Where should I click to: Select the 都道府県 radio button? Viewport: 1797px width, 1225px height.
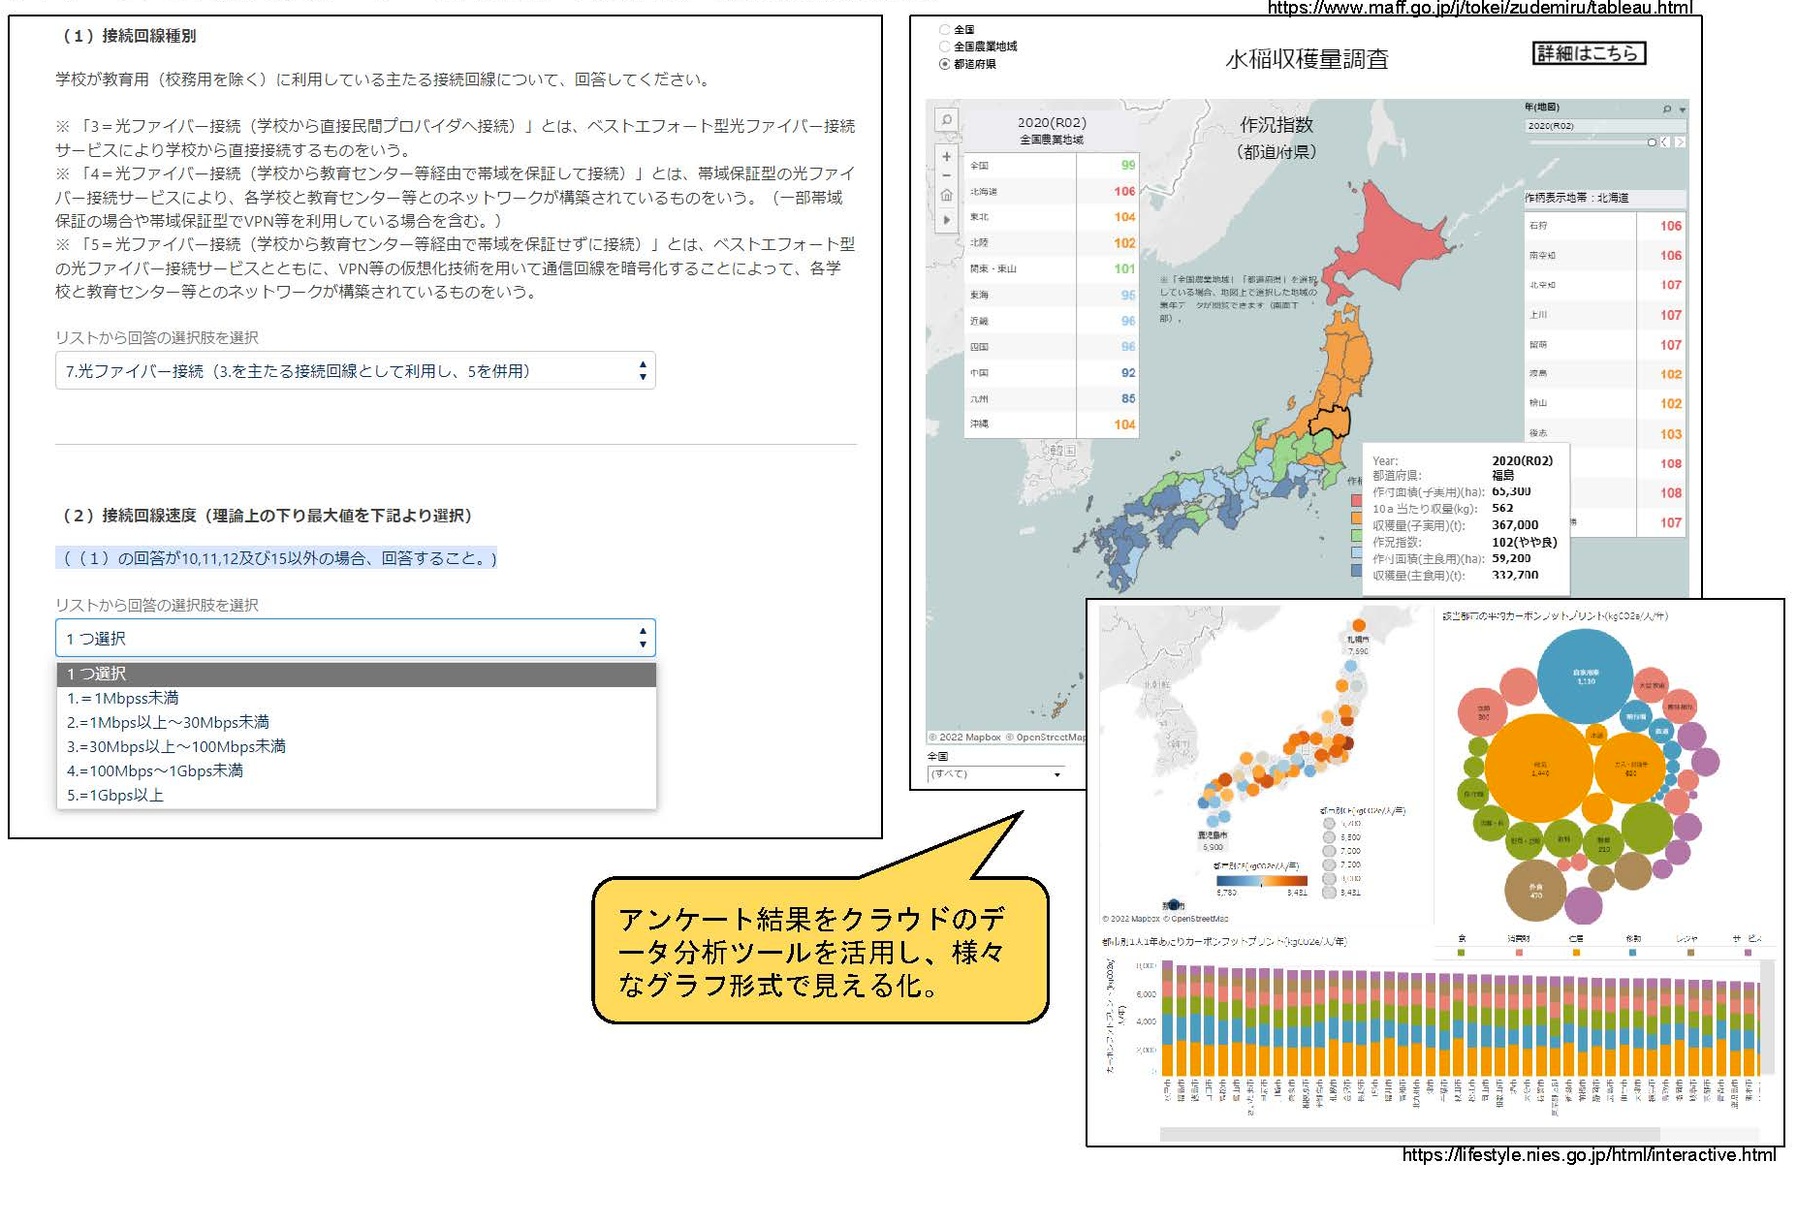944,64
